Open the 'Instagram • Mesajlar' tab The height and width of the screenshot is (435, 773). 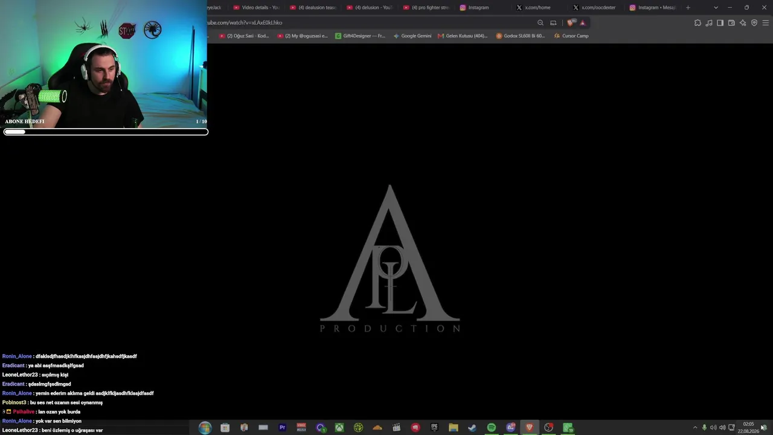pyautogui.click(x=653, y=7)
